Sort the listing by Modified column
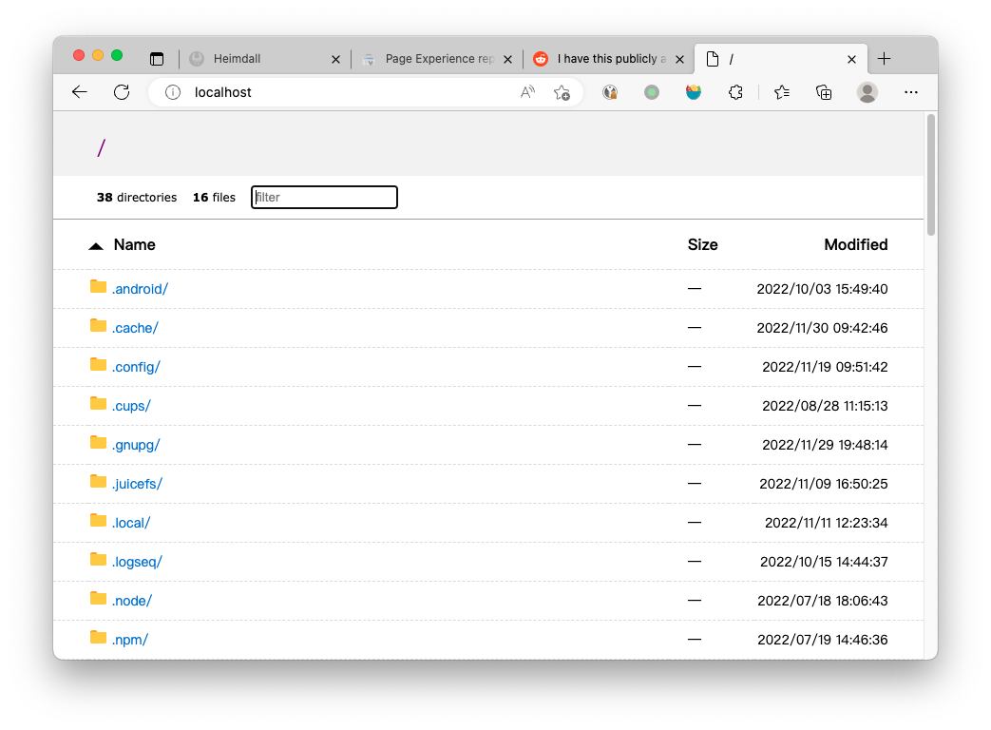The height and width of the screenshot is (730, 991). [856, 244]
